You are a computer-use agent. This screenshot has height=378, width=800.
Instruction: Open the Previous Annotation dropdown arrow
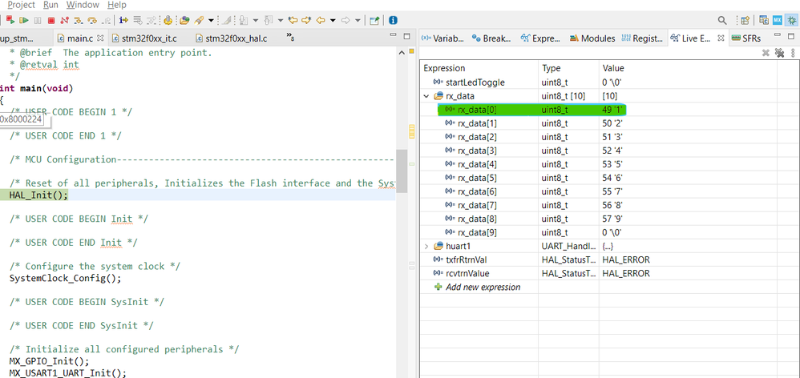point(281,20)
